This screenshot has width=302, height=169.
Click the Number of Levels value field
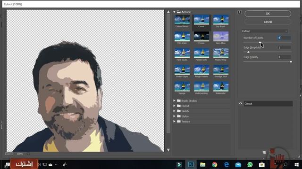(x=284, y=38)
